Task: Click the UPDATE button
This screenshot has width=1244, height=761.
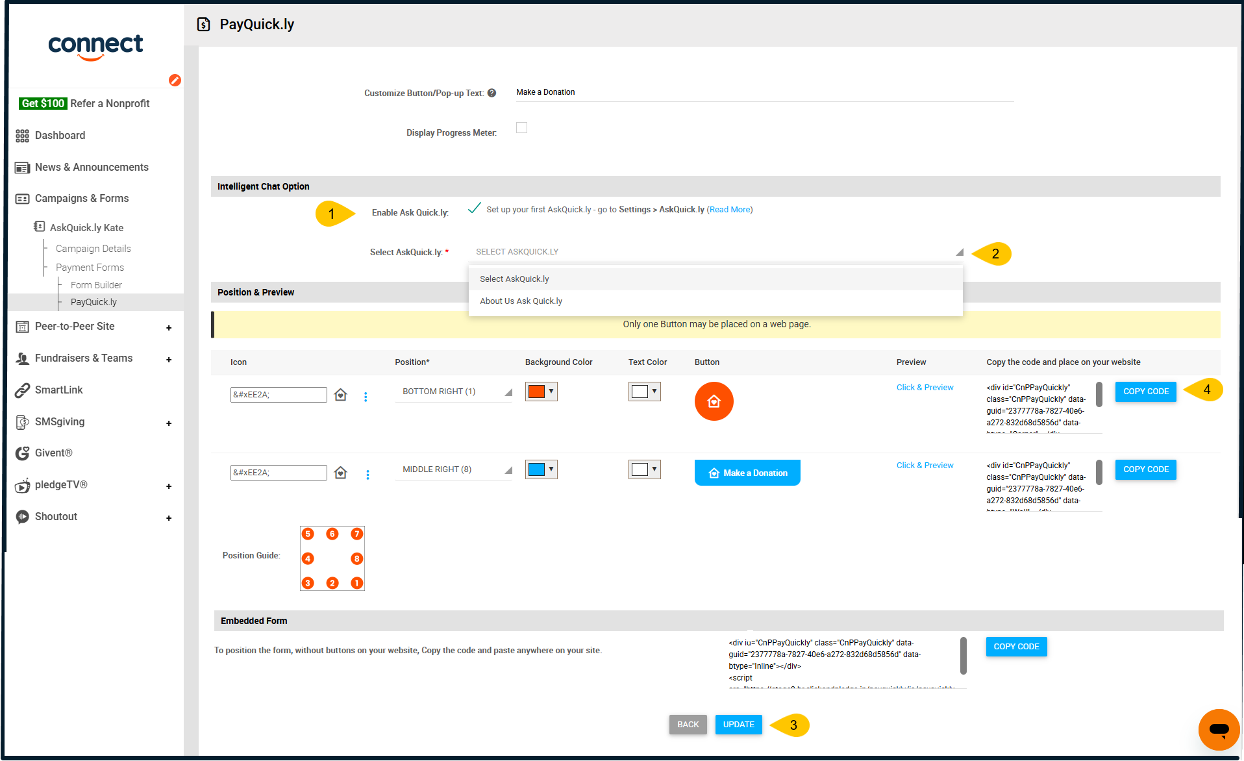Action: 738,725
